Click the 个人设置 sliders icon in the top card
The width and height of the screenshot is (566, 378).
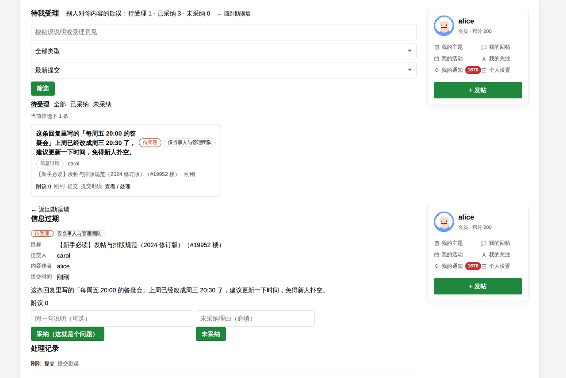pyautogui.click(x=484, y=70)
